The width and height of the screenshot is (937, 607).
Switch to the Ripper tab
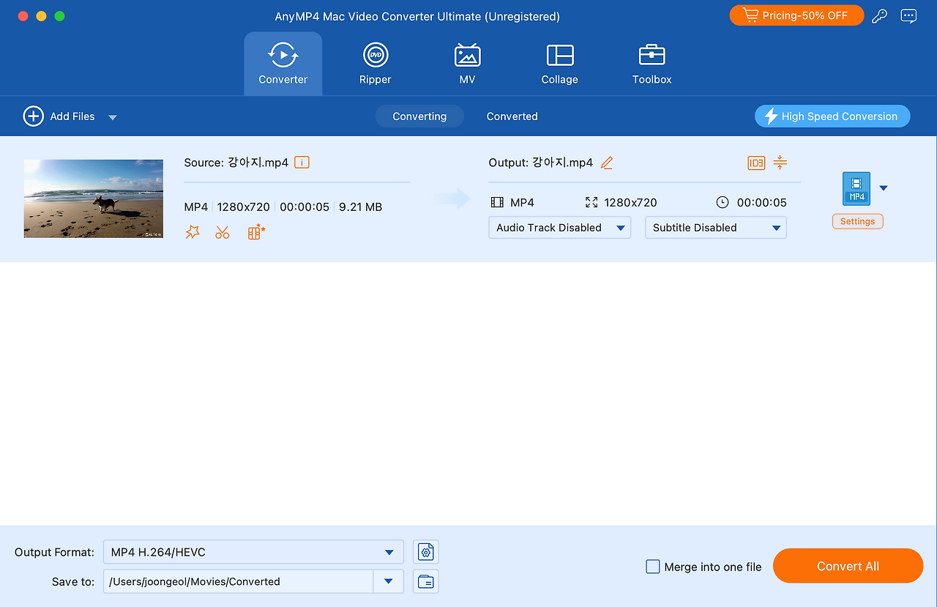(375, 64)
